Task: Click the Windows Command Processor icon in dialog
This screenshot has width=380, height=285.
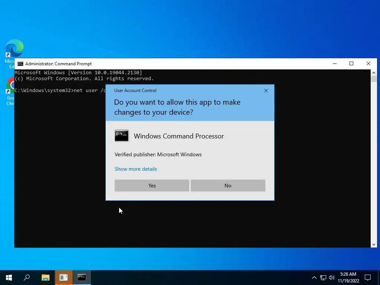Action: (121, 135)
